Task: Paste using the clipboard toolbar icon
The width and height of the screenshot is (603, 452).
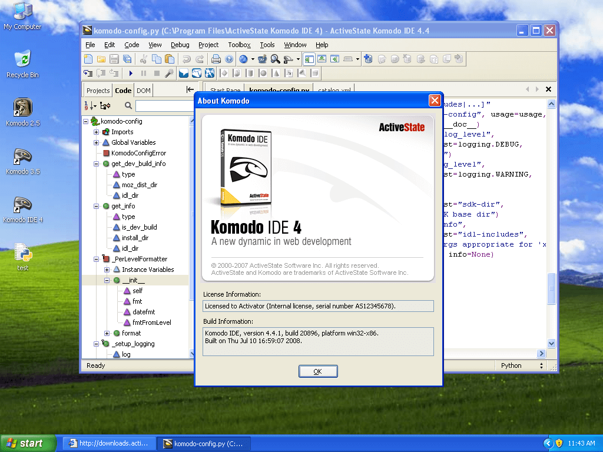Action: (x=169, y=59)
